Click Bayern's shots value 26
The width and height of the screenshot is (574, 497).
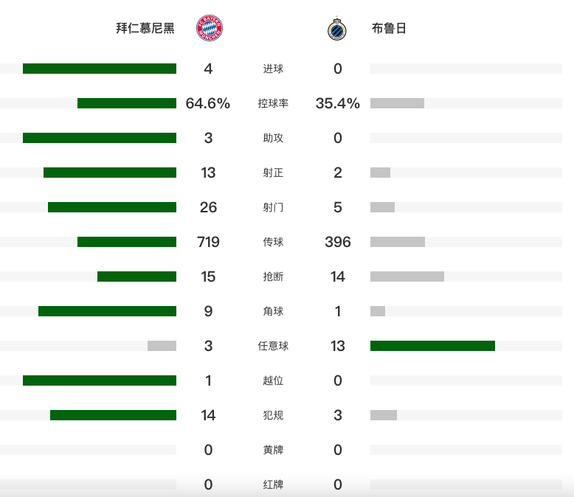(208, 207)
